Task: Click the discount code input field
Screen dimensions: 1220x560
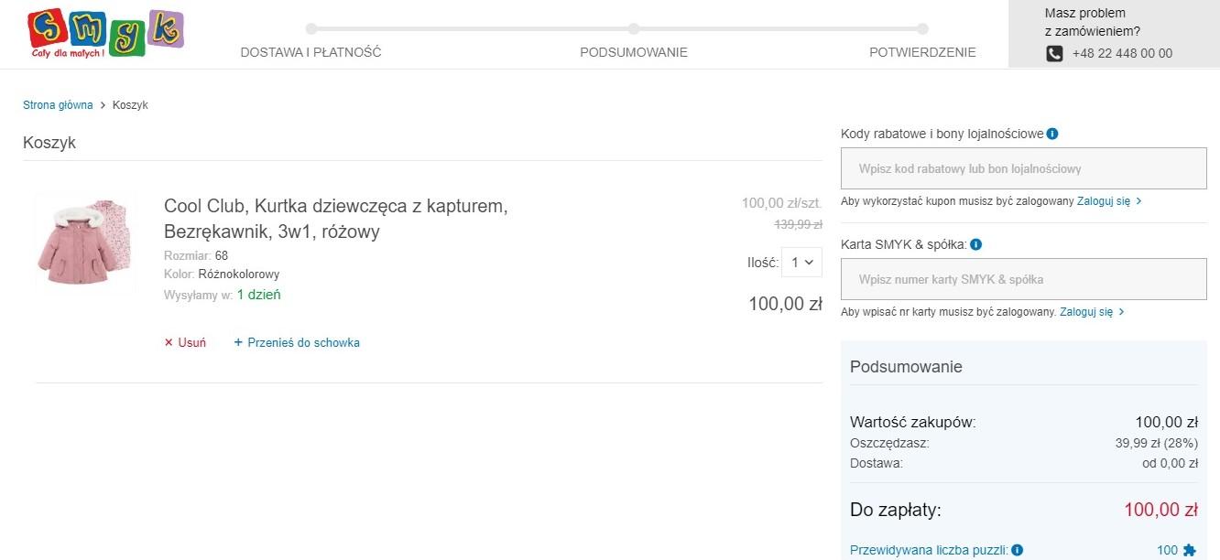Action: pos(1024,168)
